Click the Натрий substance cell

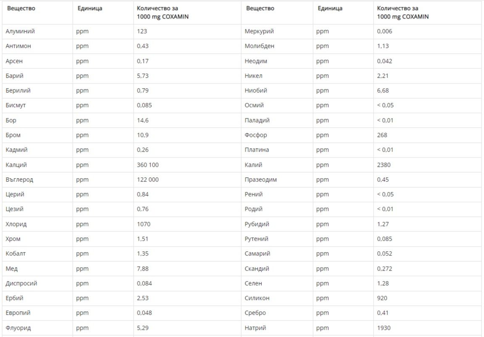tap(255, 328)
